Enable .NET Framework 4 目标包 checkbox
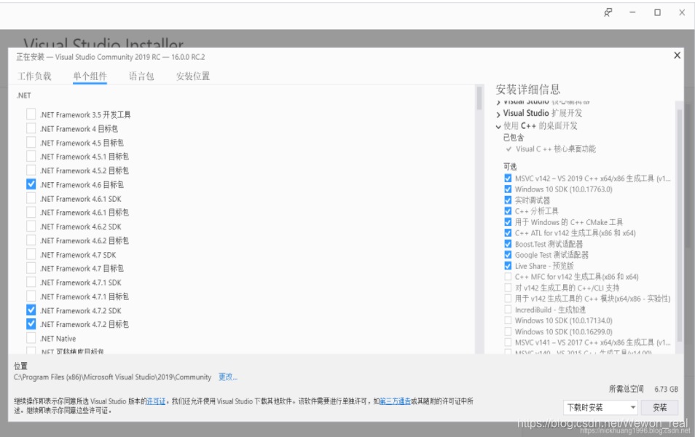 [x=31, y=128]
